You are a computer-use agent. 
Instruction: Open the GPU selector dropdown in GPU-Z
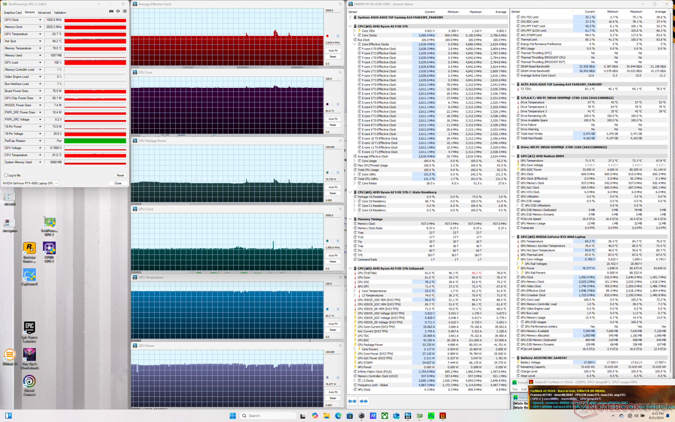click(x=30, y=183)
